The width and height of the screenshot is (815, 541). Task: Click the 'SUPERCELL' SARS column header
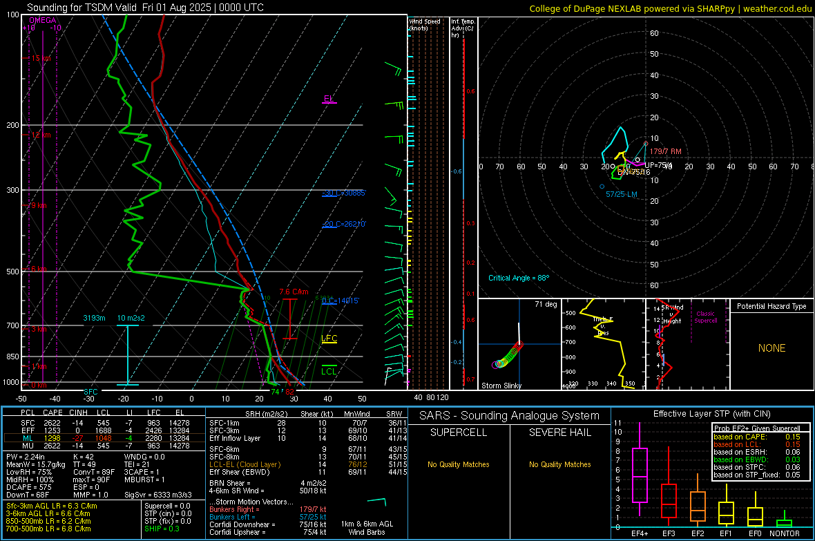pos(459,433)
